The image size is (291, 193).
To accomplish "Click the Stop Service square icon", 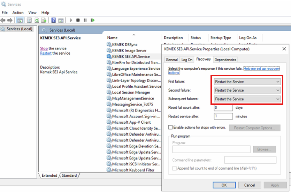I will coord(78,20).
